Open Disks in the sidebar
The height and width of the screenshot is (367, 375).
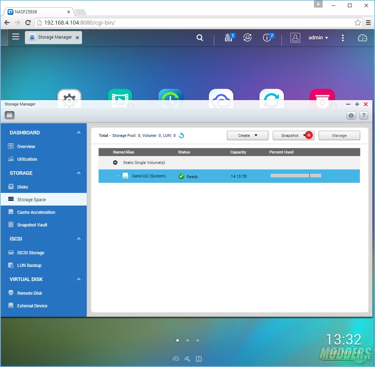(x=43, y=187)
